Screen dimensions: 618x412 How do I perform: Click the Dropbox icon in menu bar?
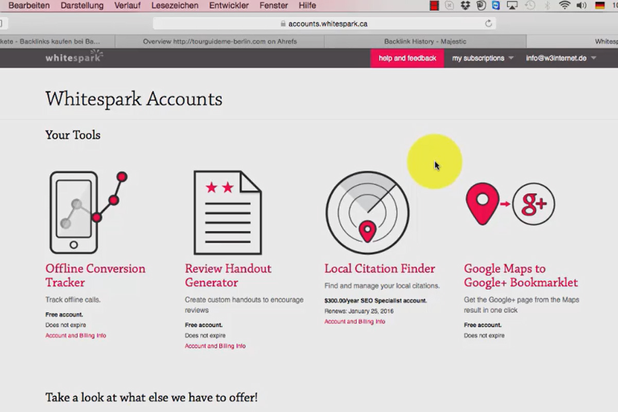(466, 6)
